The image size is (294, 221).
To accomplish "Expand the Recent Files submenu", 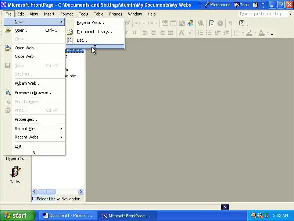I will 34,129.
